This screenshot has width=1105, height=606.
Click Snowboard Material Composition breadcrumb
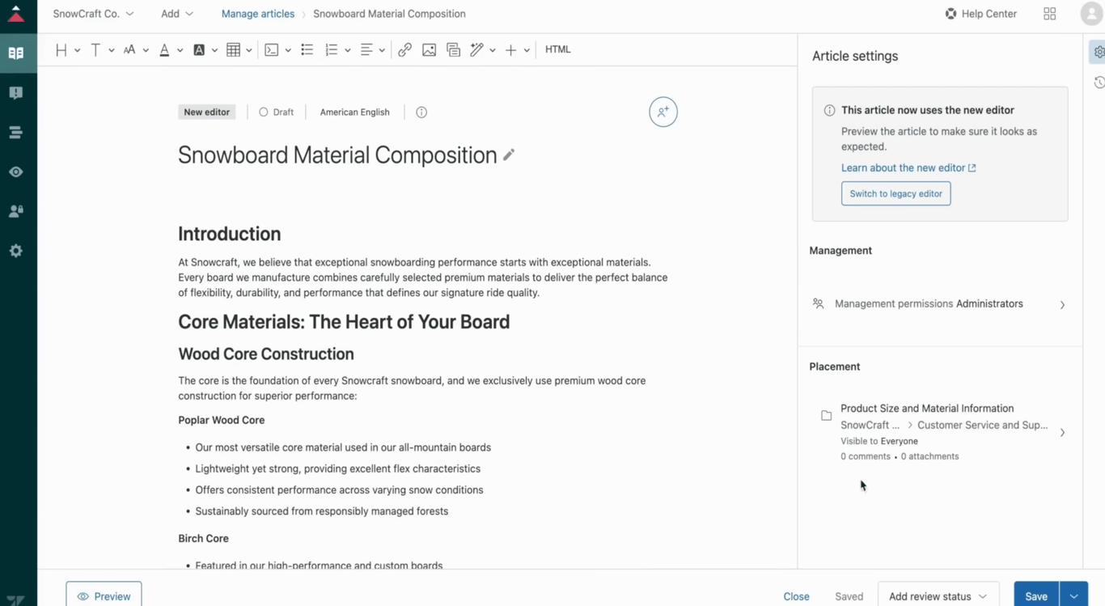(x=389, y=14)
